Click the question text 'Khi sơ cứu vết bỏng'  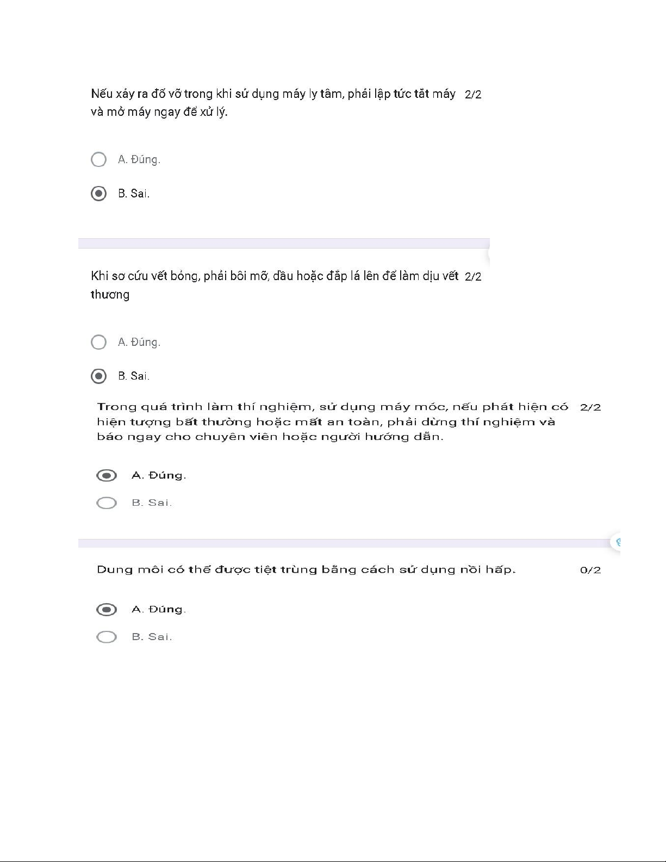pyautogui.click(x=275, y=285)
